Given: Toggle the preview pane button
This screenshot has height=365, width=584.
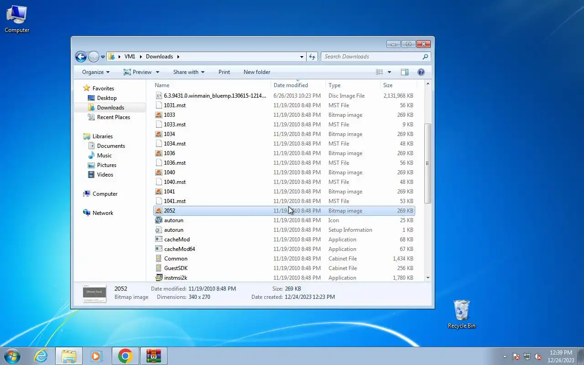Looking at the screenshot, I should point(404,72).
